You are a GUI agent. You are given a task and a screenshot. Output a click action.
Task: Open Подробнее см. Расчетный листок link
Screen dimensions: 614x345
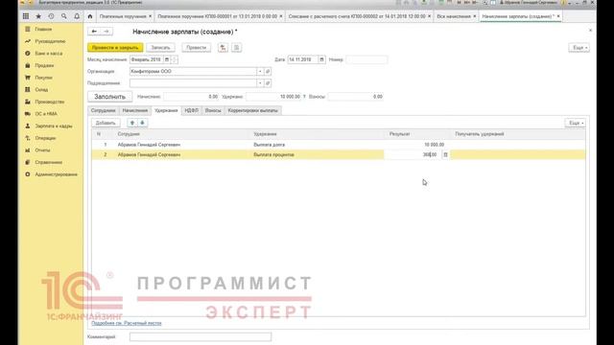[126, 324]
